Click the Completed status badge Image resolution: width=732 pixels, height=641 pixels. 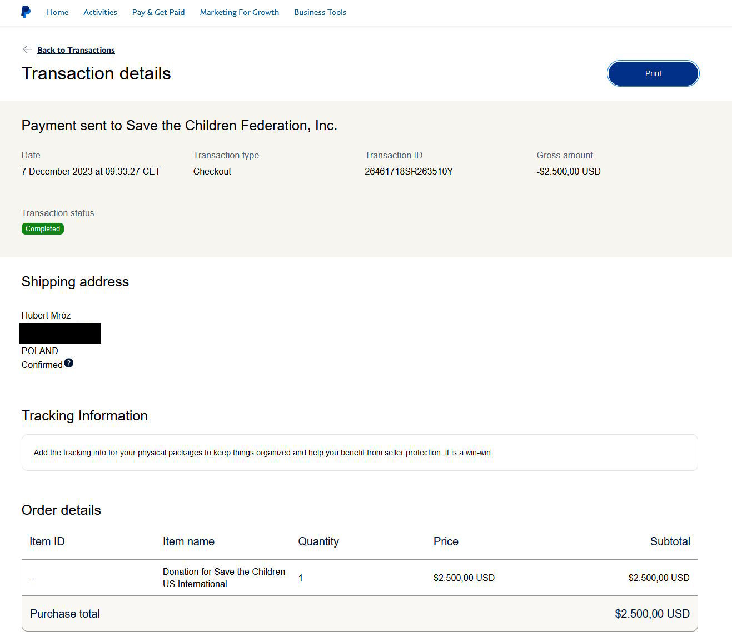click(43, 228)
